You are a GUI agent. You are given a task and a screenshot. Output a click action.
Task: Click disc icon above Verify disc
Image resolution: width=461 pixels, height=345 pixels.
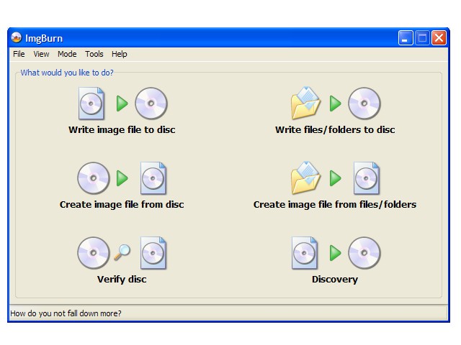(94, 253)
